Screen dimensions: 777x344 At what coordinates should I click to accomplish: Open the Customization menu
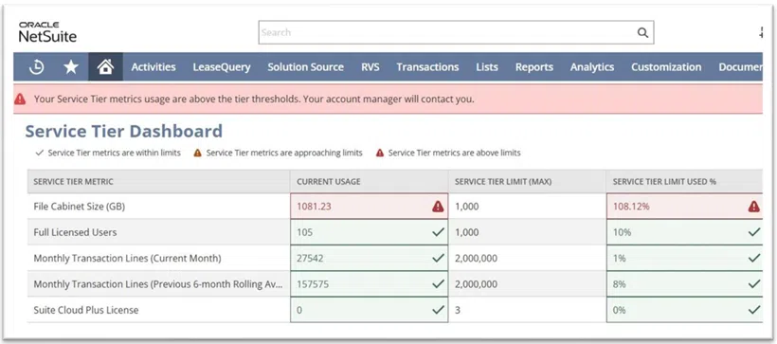click(666, 67)
